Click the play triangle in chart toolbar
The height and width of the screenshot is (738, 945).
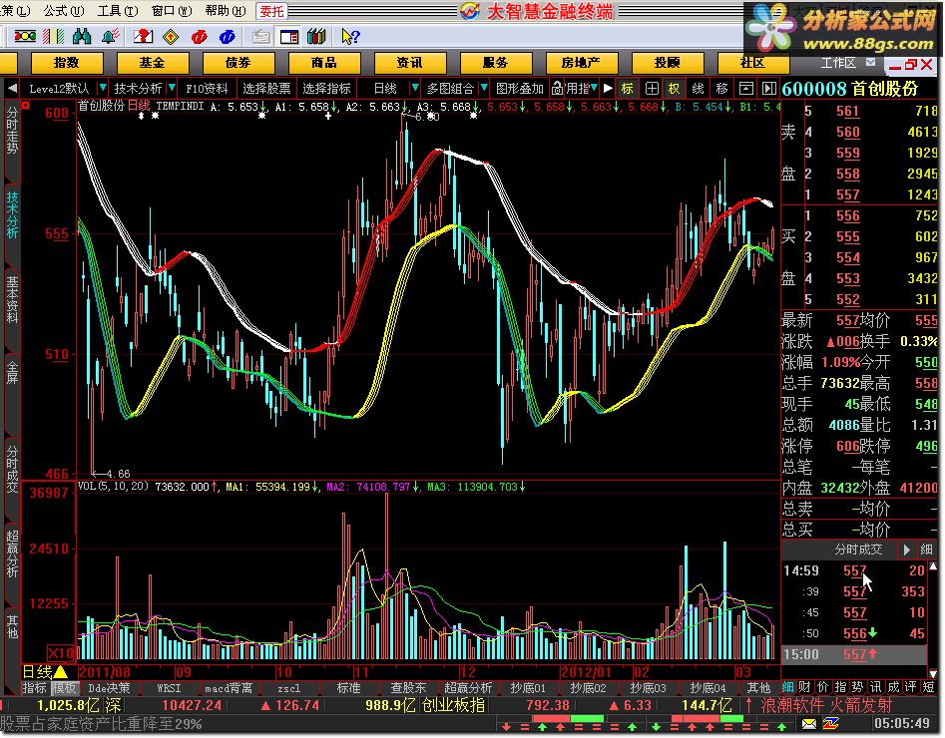608,89
